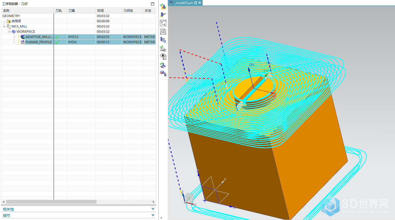This screenshot has height=220, width=395.
Task: Click the eye with checklist display icon
Action: (163, 57)
